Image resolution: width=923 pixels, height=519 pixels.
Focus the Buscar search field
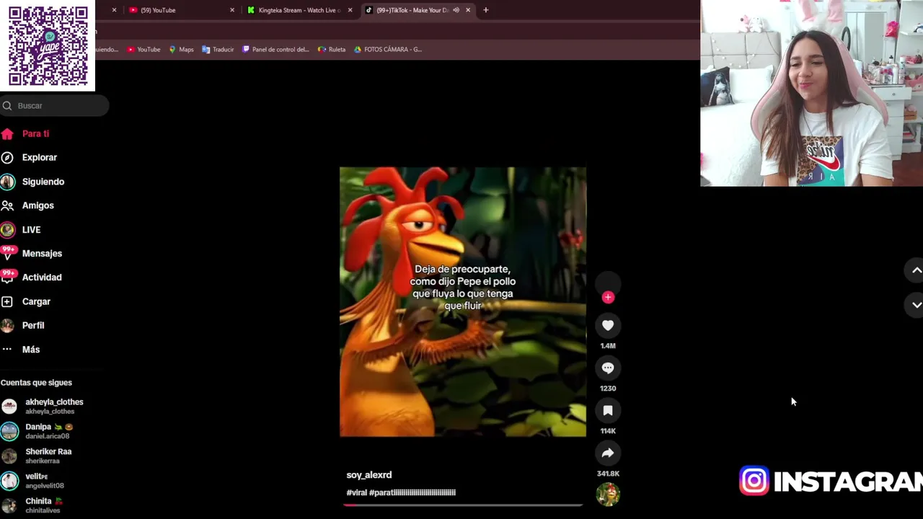click(x=54, y=105)
